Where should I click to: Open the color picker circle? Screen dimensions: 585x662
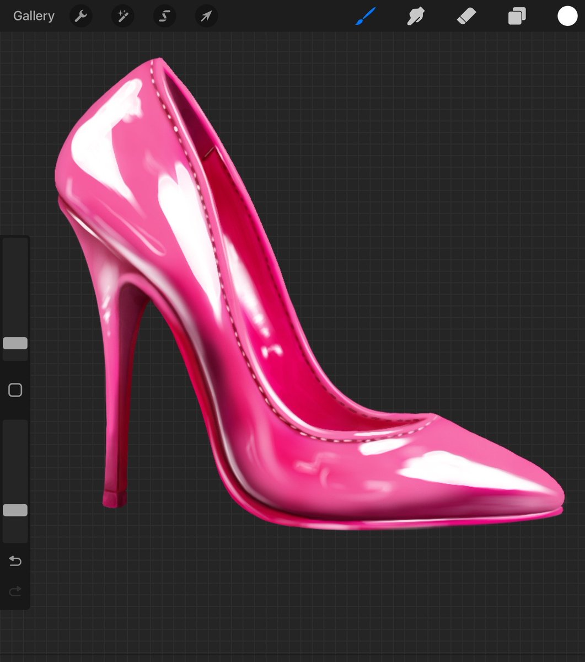(x=567, y=15)
